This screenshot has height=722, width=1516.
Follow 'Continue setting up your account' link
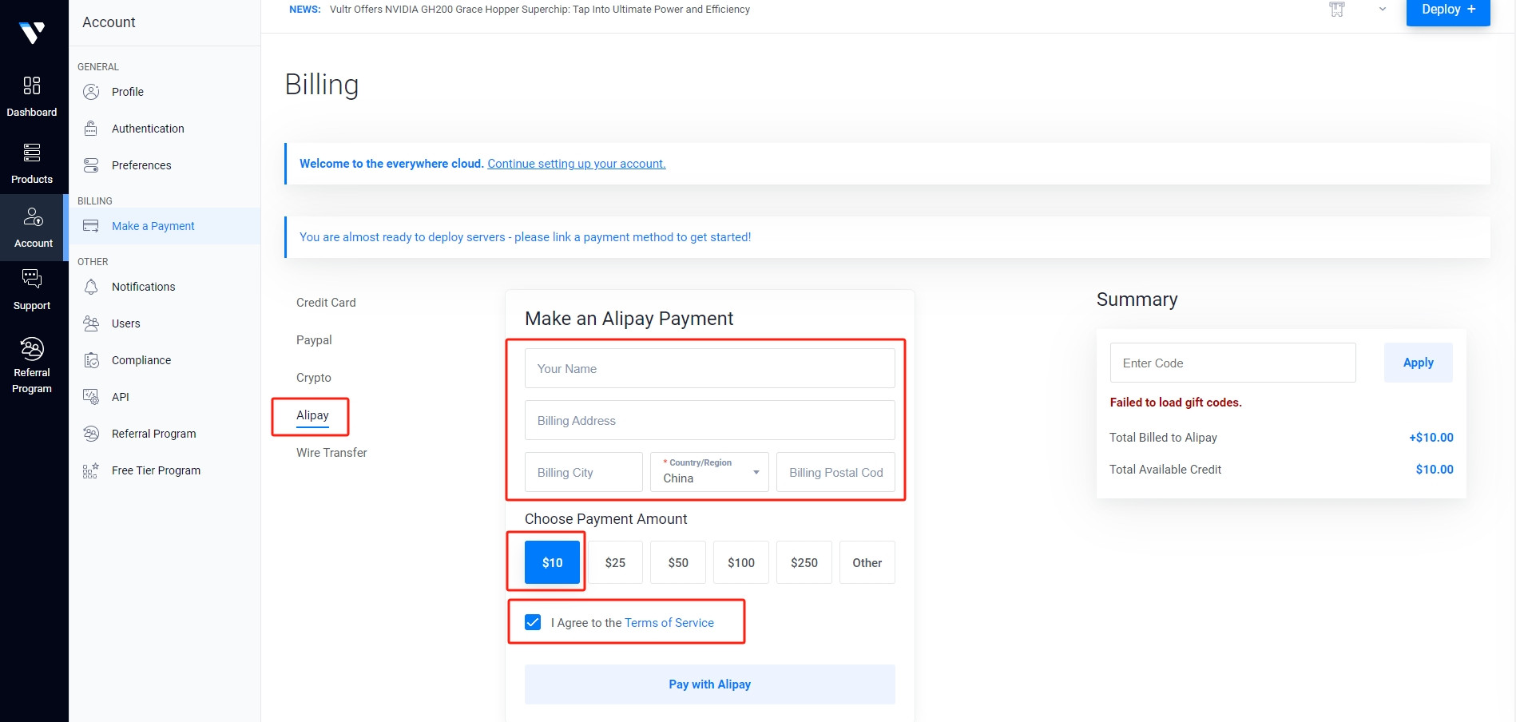pyautogui.click(x=577, y=164)
